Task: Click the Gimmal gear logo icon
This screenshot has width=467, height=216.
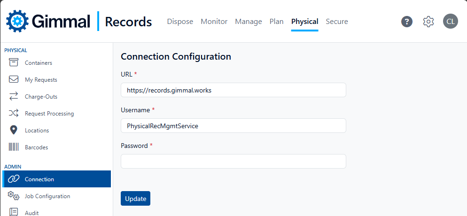Action: click(x=17, y=21)
